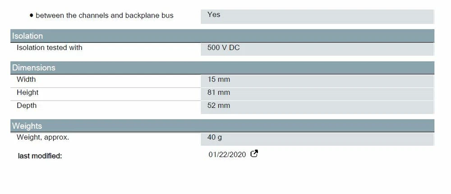
Task: Click the external link icon beside 01/22/2020
Action: pos(254,154)
